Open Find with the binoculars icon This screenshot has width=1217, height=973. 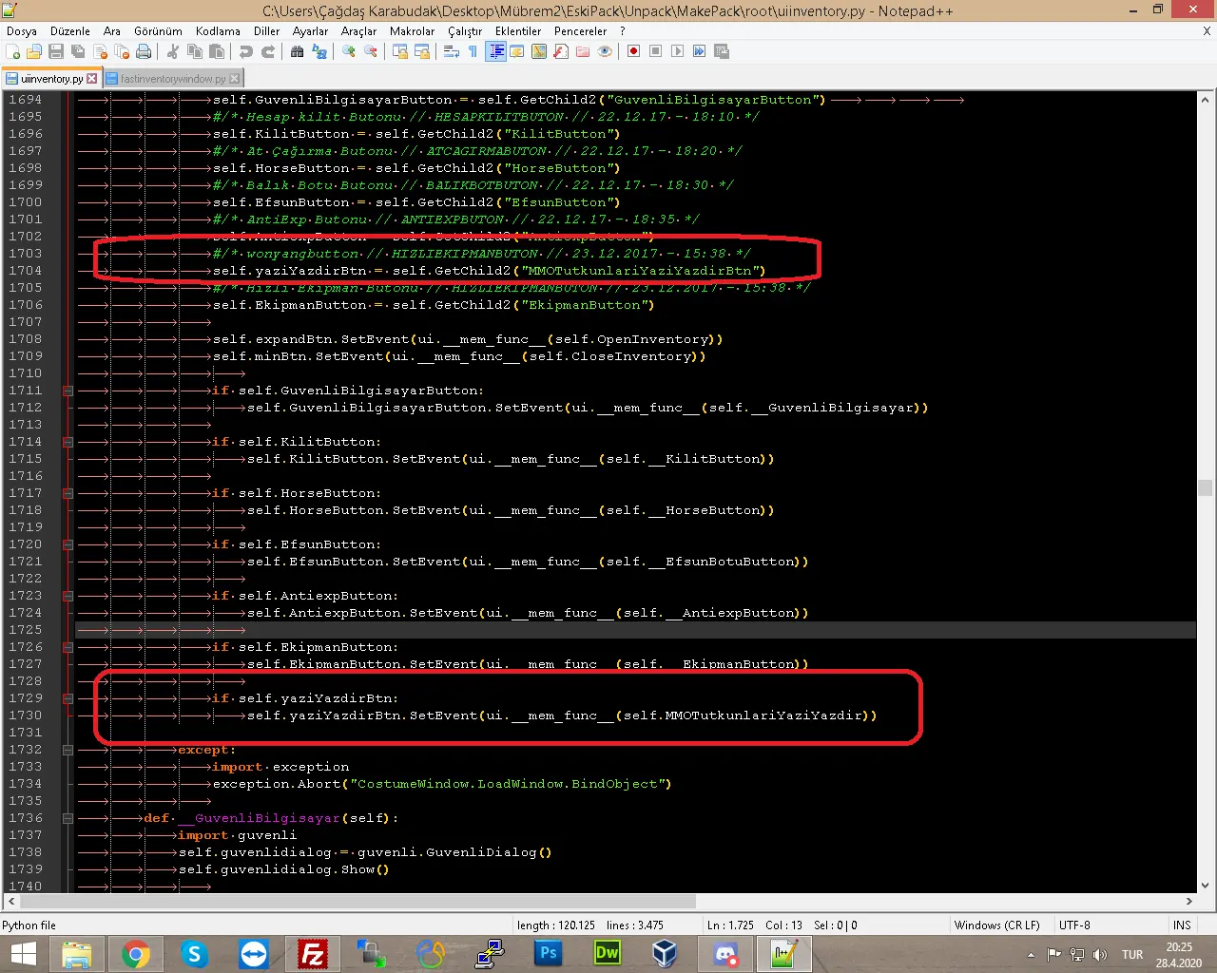pyautogui.click(x=298, y=51)
